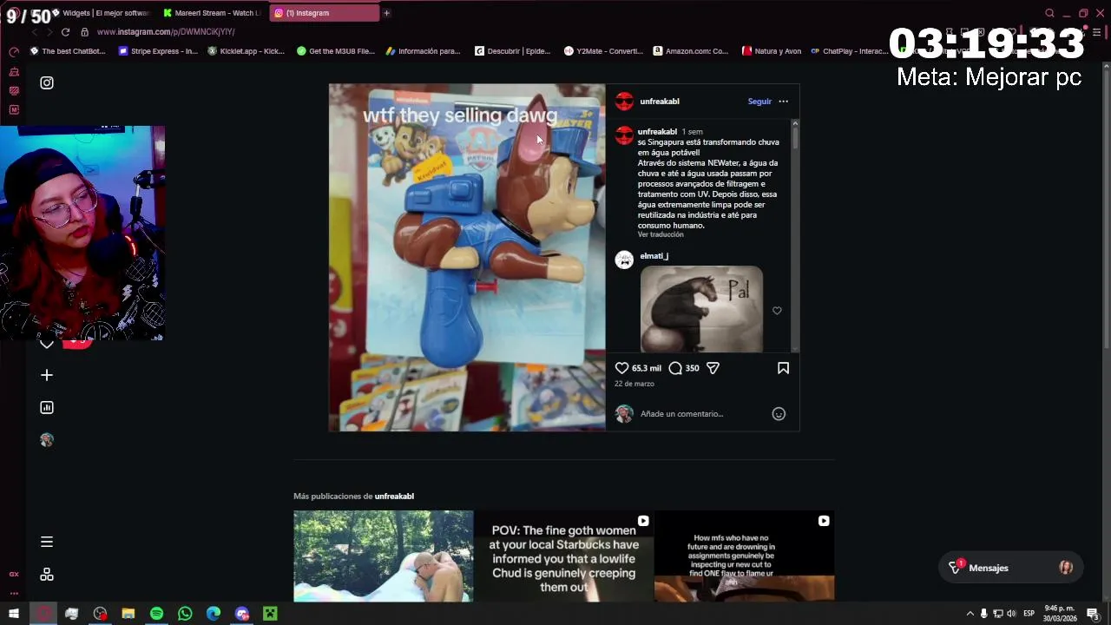Open the ChatPlay bookmark

849,51
